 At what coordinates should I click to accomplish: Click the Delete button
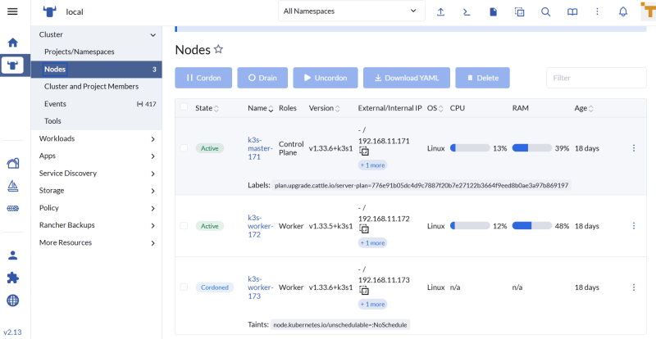click(482, 78)
